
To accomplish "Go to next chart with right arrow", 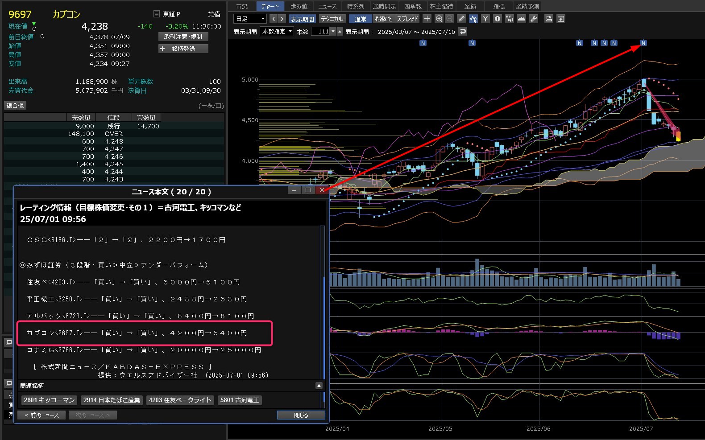I will click(x=282, y=19).
